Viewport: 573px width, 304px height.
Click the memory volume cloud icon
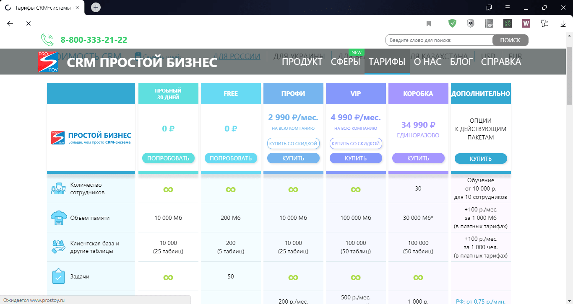(x=59, y=218)
